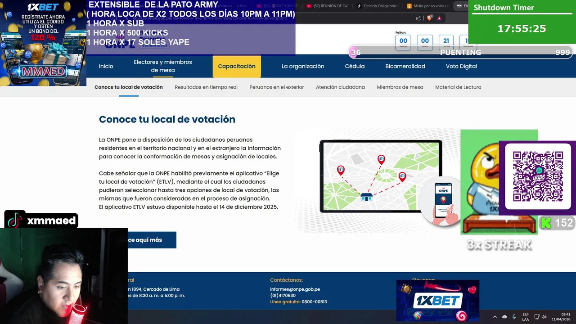Image resolution: width=576 pixels, height=324 pixels.
Task: Click the Yape QR code
Action: tap(538, 176)
